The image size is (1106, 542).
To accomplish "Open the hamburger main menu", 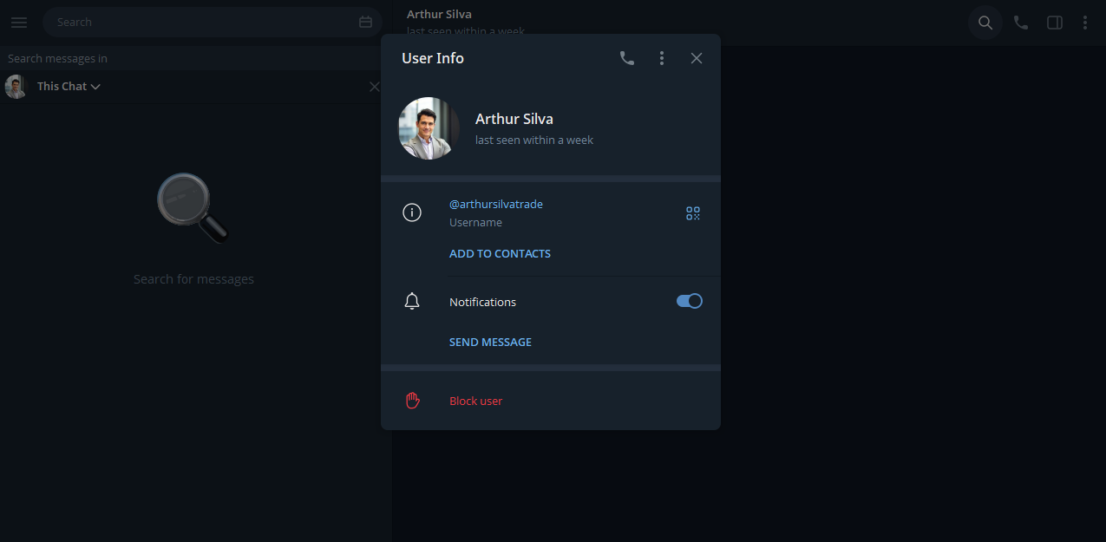I will (19, 23).
